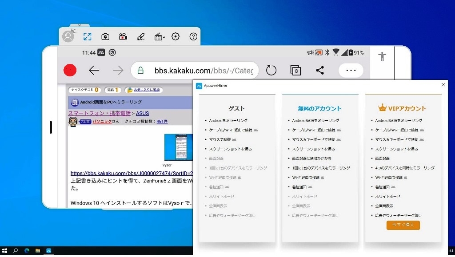The height and width of the screenshot is (257, 455).
Task: Go forward in the mirrored browser
Action: point(118,70)
